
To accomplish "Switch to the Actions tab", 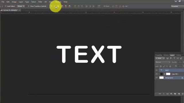I will [x=166, y=55].
